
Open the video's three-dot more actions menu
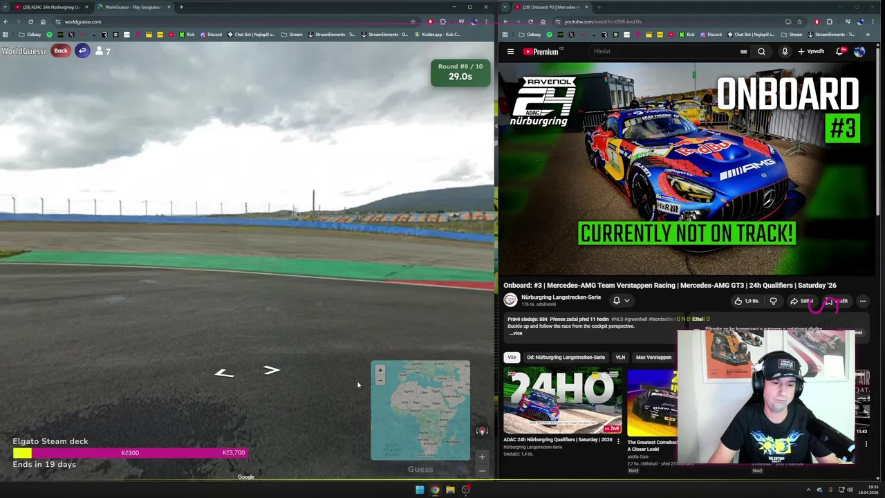click(x=863, y=301)
